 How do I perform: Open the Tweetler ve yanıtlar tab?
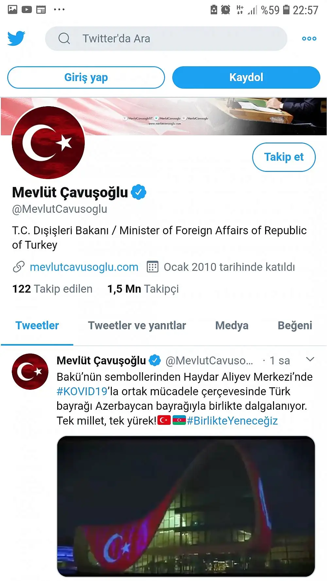point(137,325)
